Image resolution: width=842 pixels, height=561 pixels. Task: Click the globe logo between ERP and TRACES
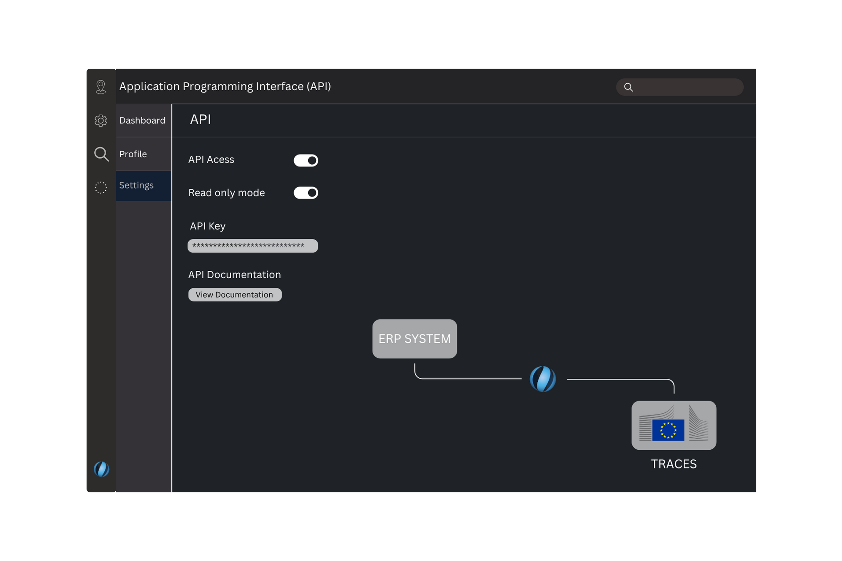point(543,379)
